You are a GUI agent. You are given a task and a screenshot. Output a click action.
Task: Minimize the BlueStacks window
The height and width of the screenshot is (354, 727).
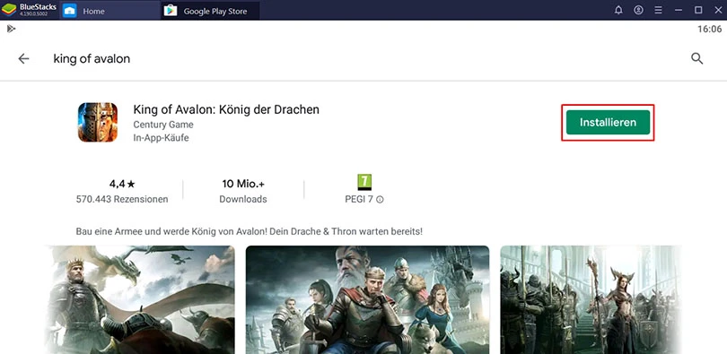[679, 10]
